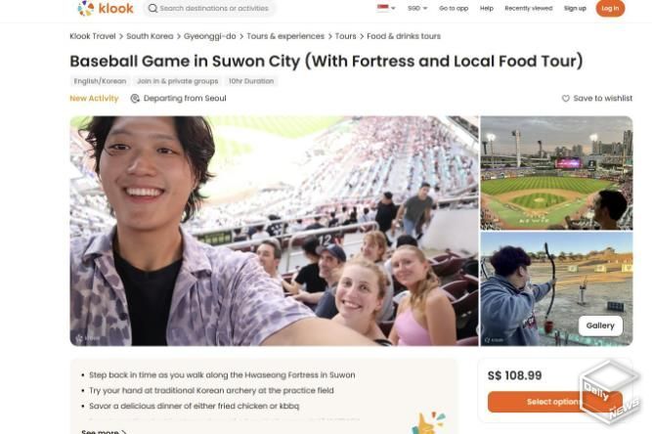The width and height of the screenshot is (652, 434).
Task: Go to South Korea breadcrumb link
Action: (x=150, y=36)
